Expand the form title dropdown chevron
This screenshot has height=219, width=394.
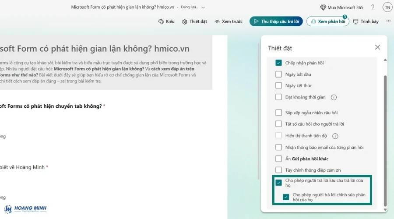(x=203, y=7)
